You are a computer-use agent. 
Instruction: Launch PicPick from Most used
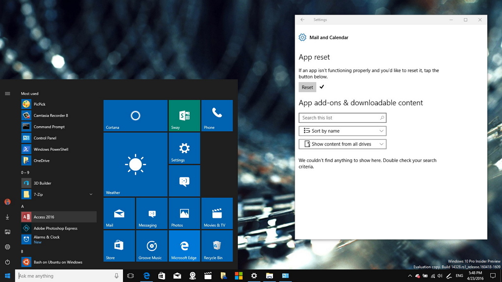pyautogui.click(x=59, y=104)
